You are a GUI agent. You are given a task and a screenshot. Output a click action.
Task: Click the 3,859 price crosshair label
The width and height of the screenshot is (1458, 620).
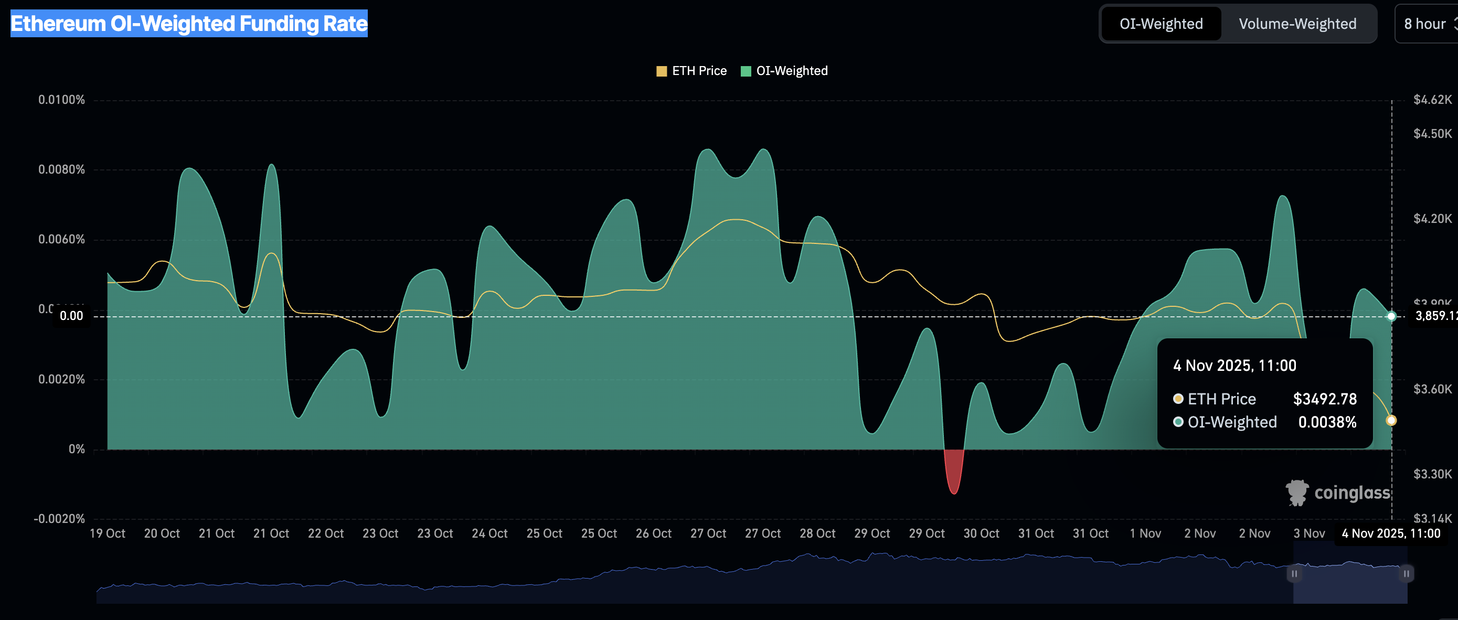pyautogui.click(x=1435, y=316)
